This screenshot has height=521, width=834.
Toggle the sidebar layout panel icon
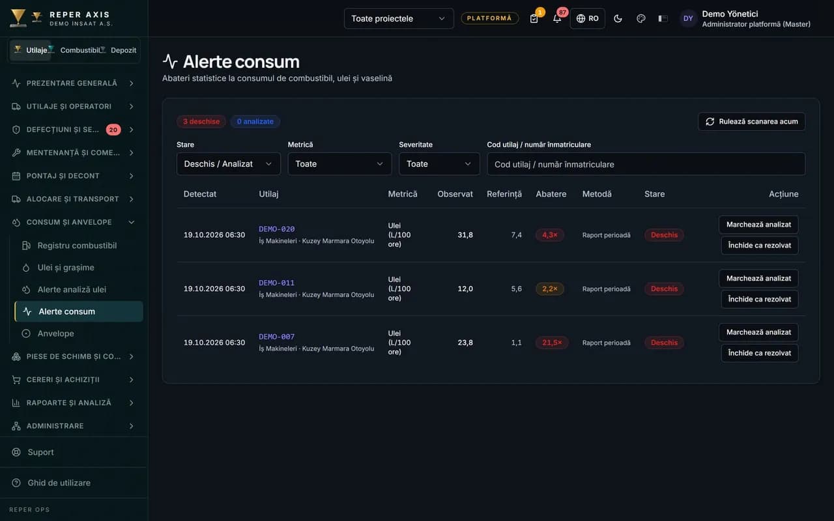[663, 18]
